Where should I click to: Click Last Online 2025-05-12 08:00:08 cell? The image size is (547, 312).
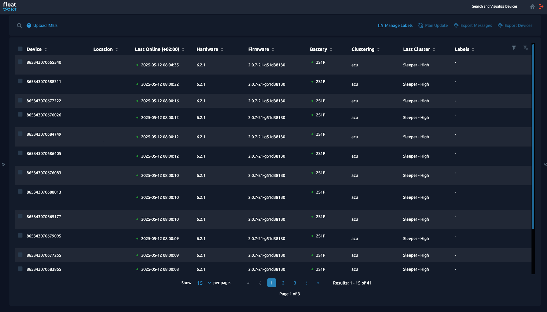160,269
